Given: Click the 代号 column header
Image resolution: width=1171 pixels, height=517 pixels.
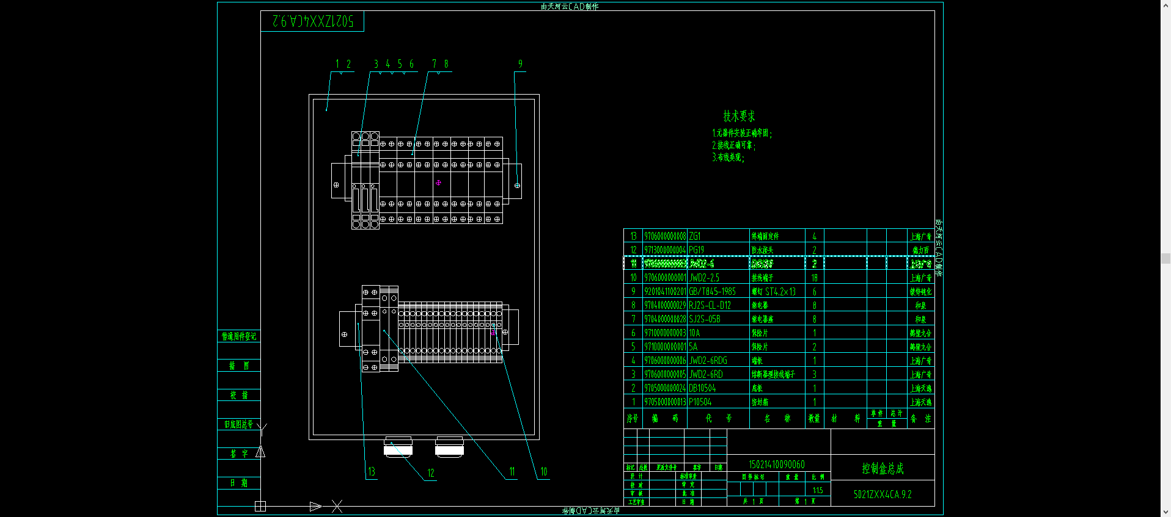Looking at the screenshot, I should point(718,419).
